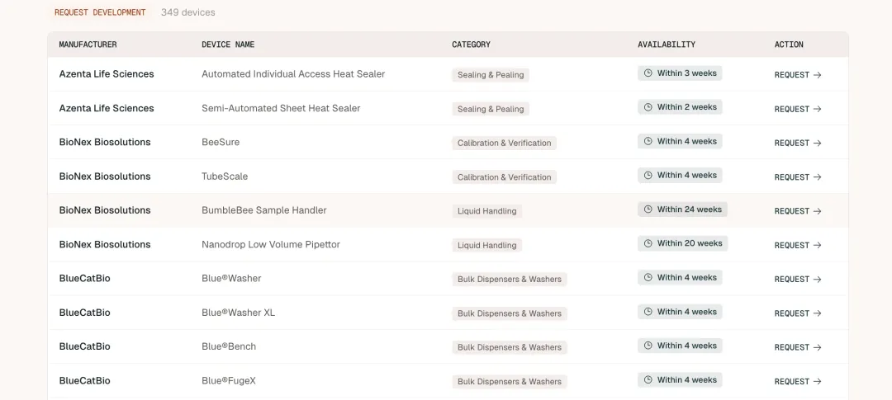Image resolution: width=892 pixels, height=400 pixels.
Task: Select the Request Development tab label
Action: (x=100, y=12)
